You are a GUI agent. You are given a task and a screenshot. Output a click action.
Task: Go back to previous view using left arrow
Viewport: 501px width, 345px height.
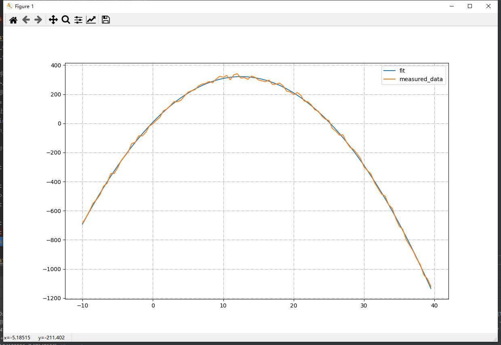point(26,20)
